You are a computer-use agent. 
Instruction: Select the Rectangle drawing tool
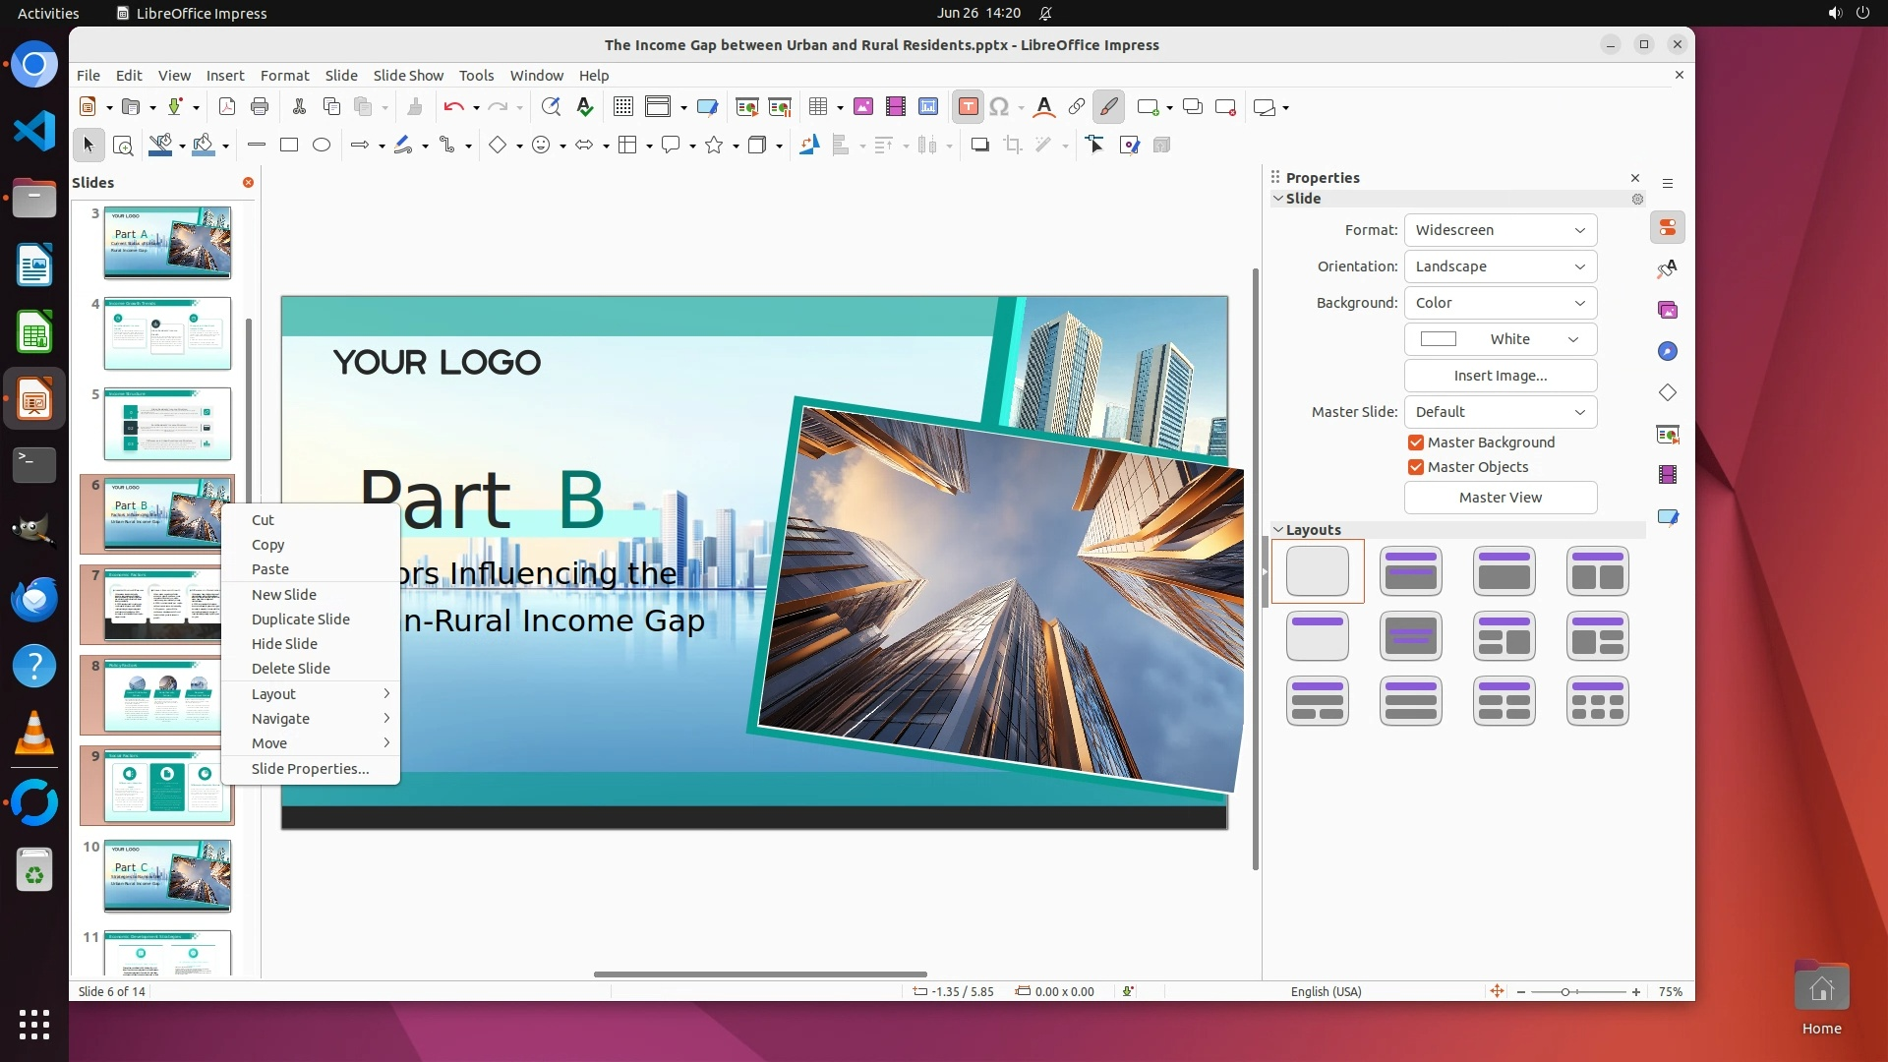(289, 146)
